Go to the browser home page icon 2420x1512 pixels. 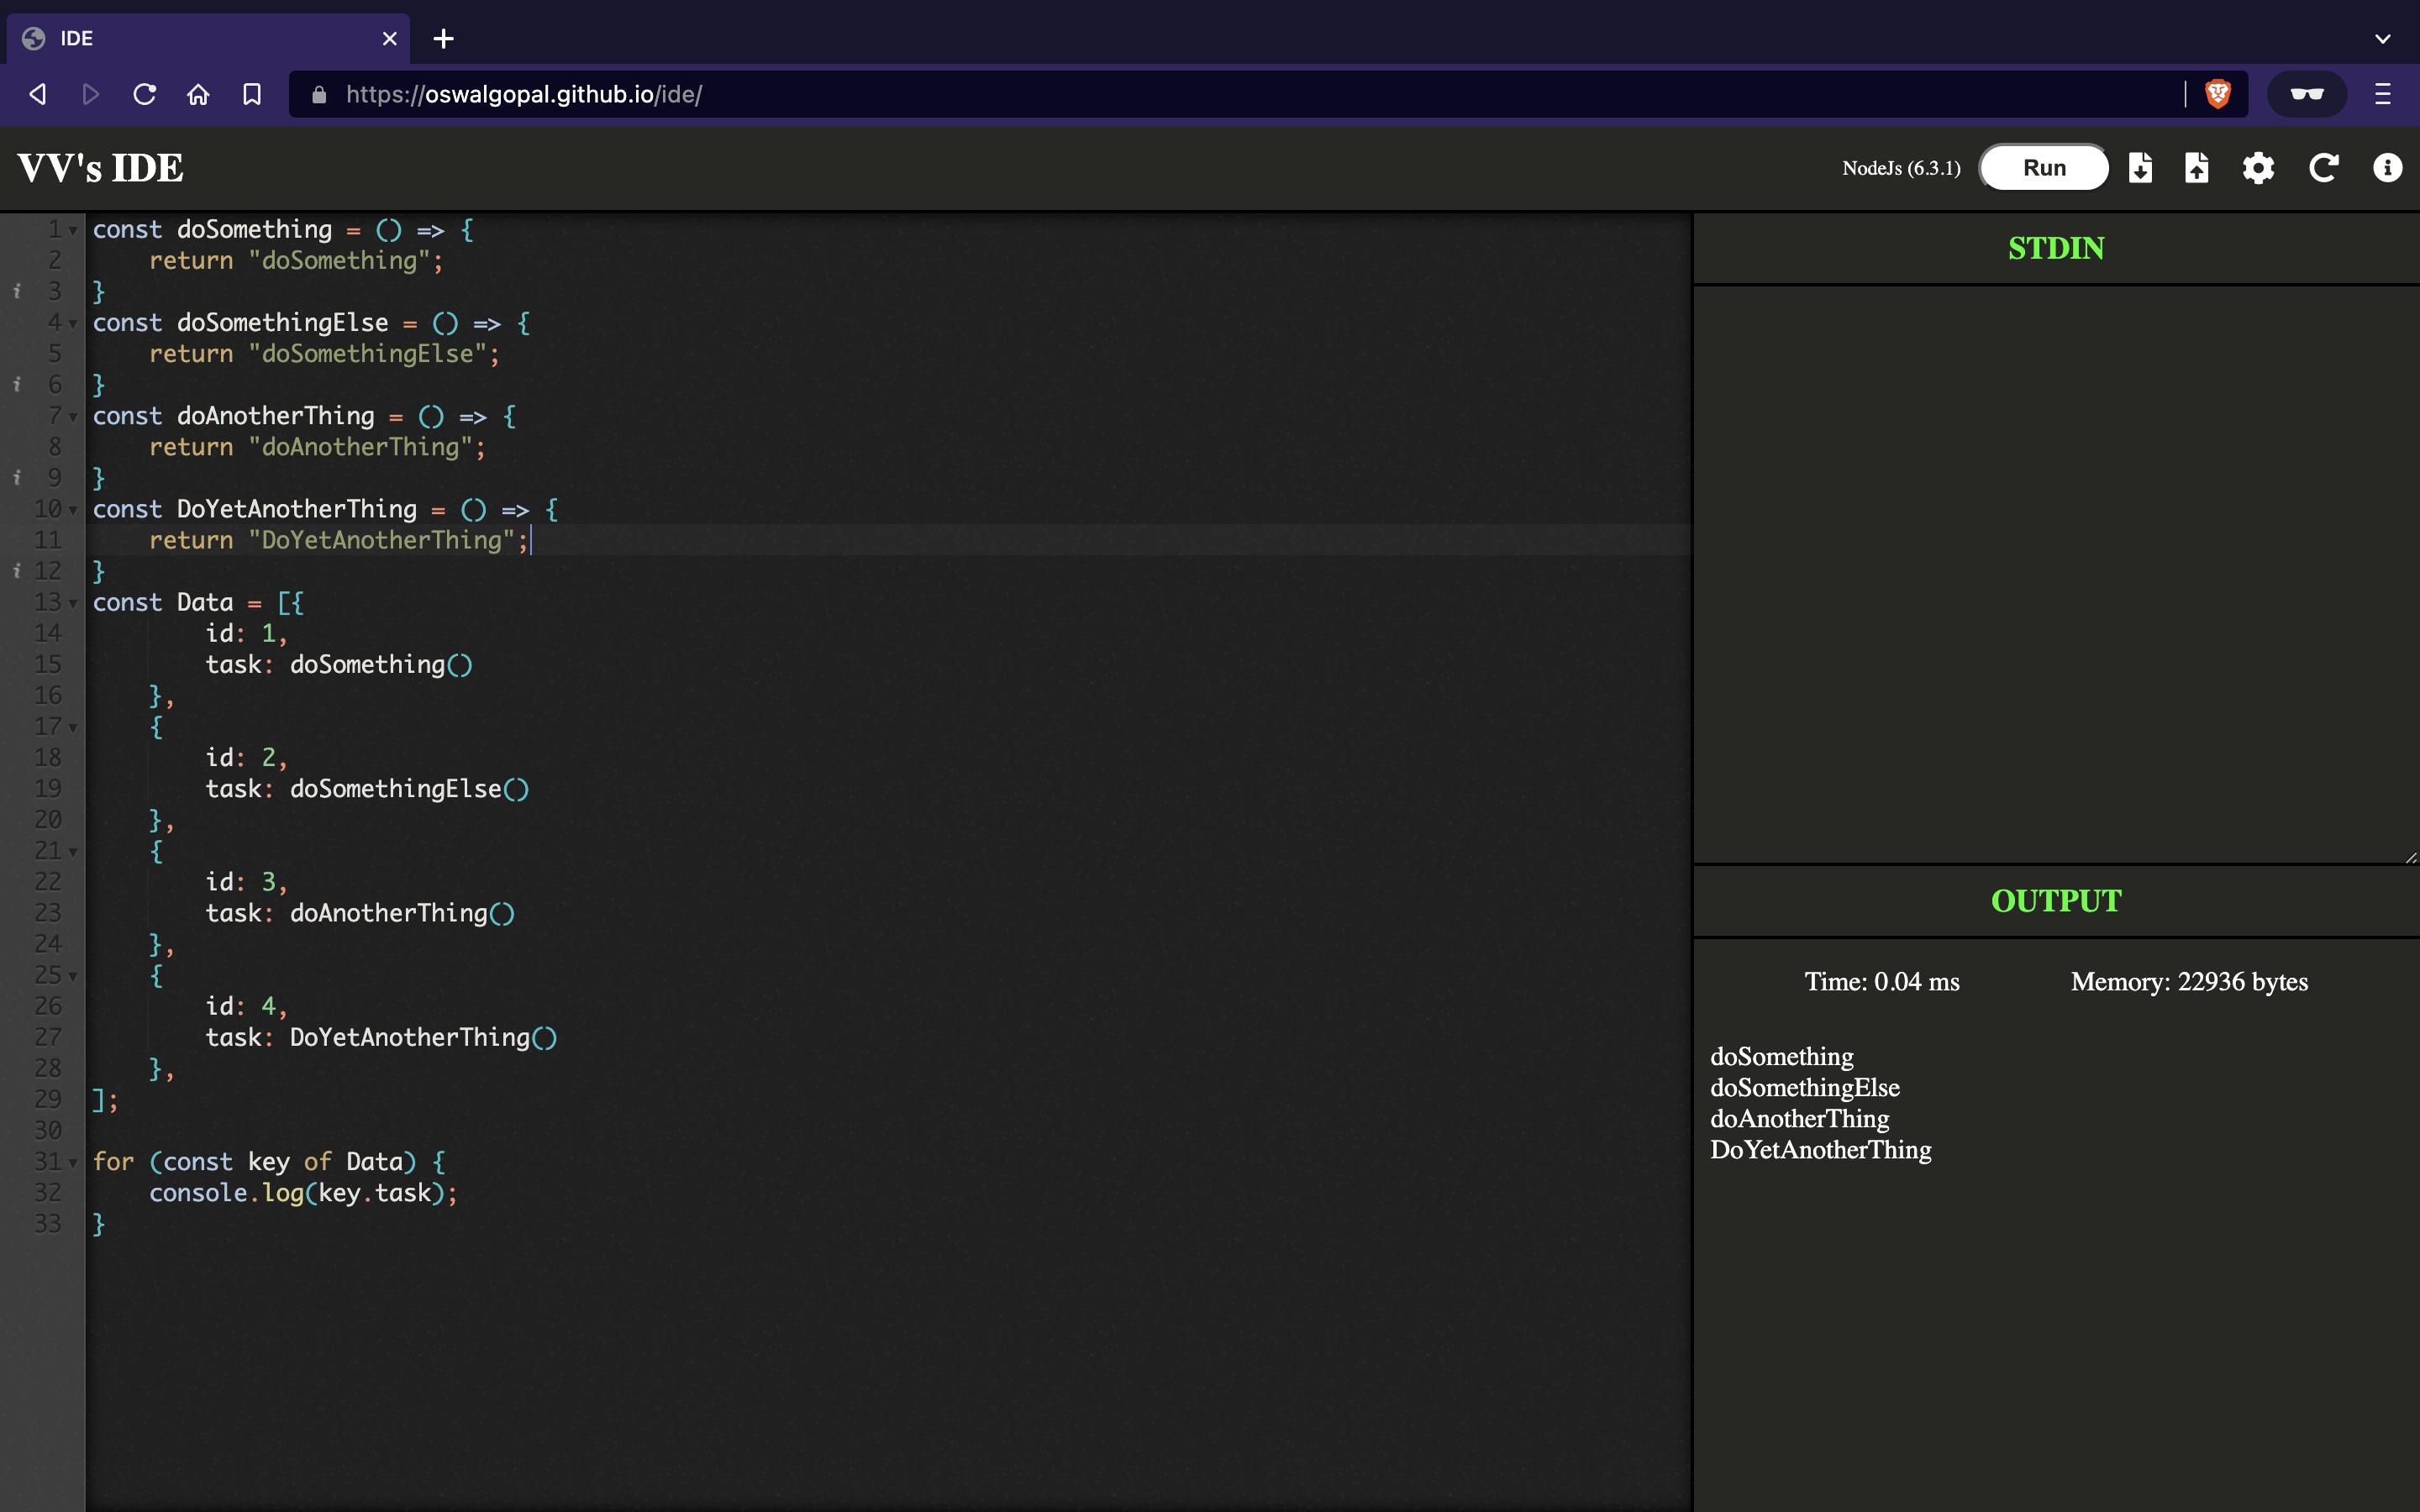click(198, 94)
